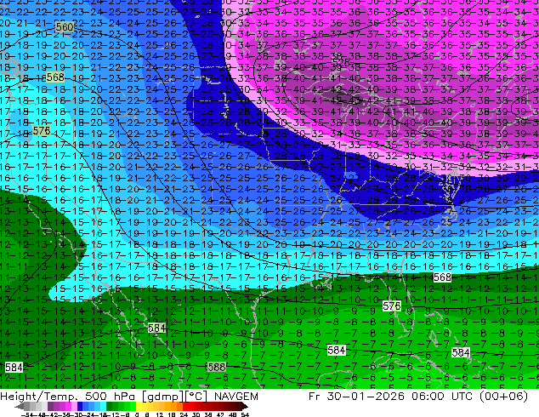Click the 584 label near the Bahamas

click(x=461, y=352)
